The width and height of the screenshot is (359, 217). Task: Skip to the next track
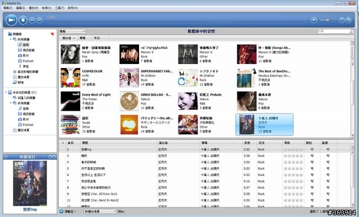(39, 20)
